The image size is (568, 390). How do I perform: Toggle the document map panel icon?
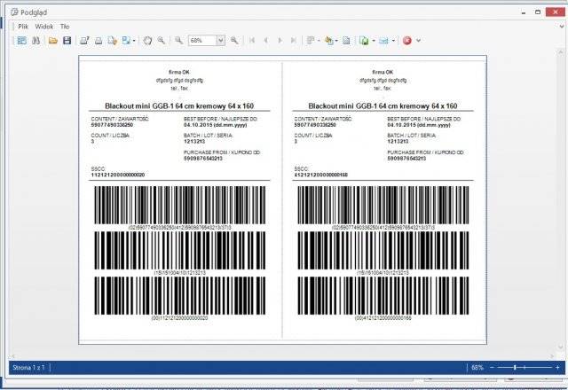21,41
